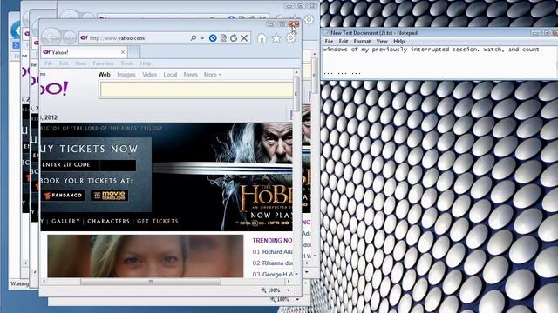Open the browser View menu
The image size is (558, 313).
tap(80, 63)
